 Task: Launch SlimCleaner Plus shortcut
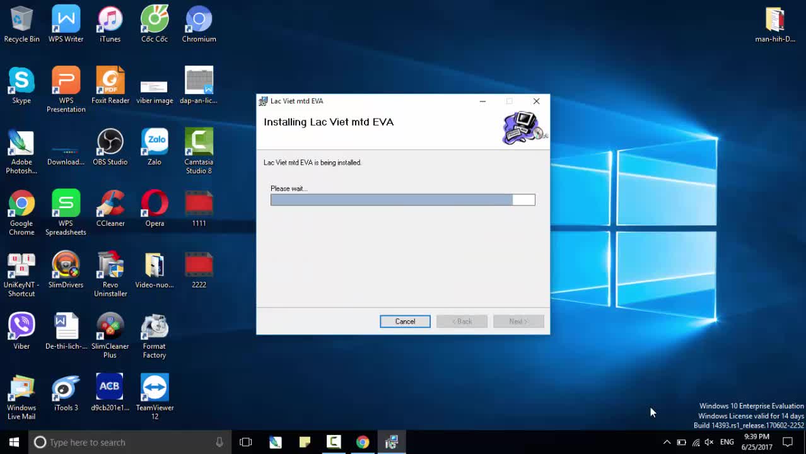(x=110, y=336)
